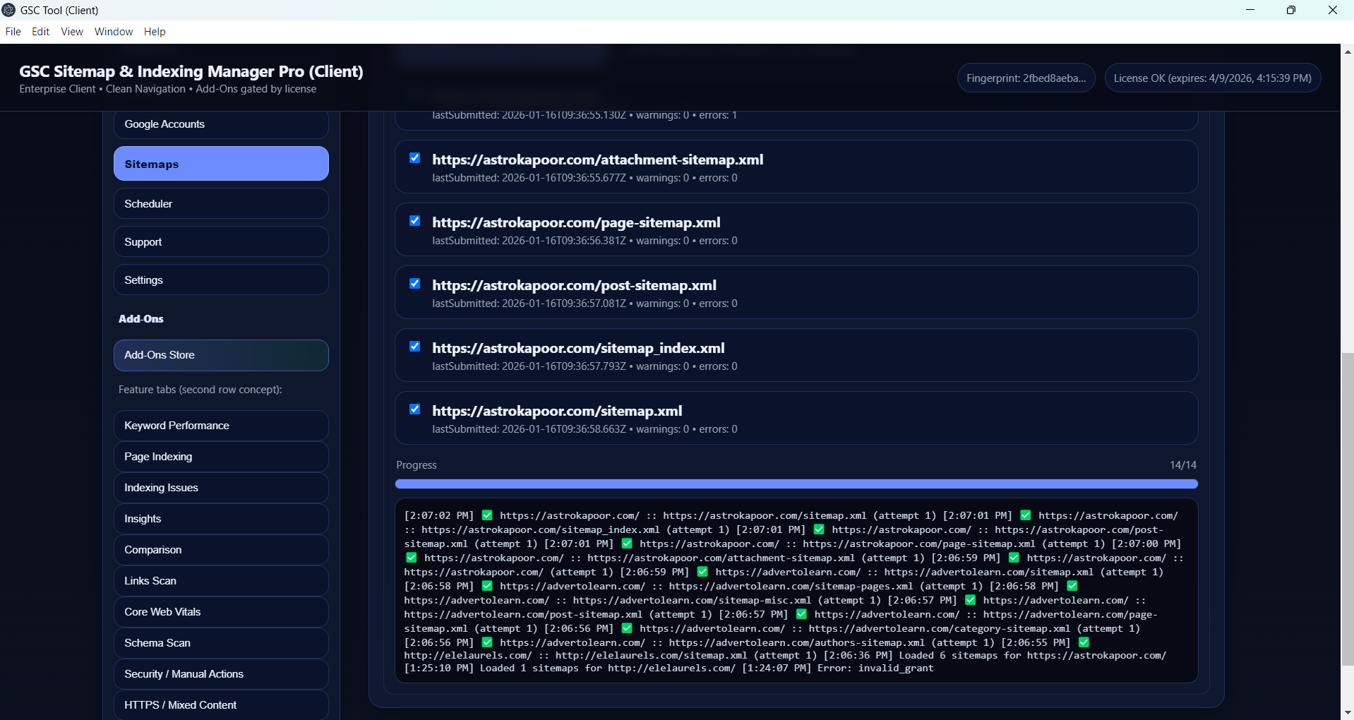Uncheck the attachment-sitemap.xml checkbox
Screen dimensions: 1354x720
point(415,158)
